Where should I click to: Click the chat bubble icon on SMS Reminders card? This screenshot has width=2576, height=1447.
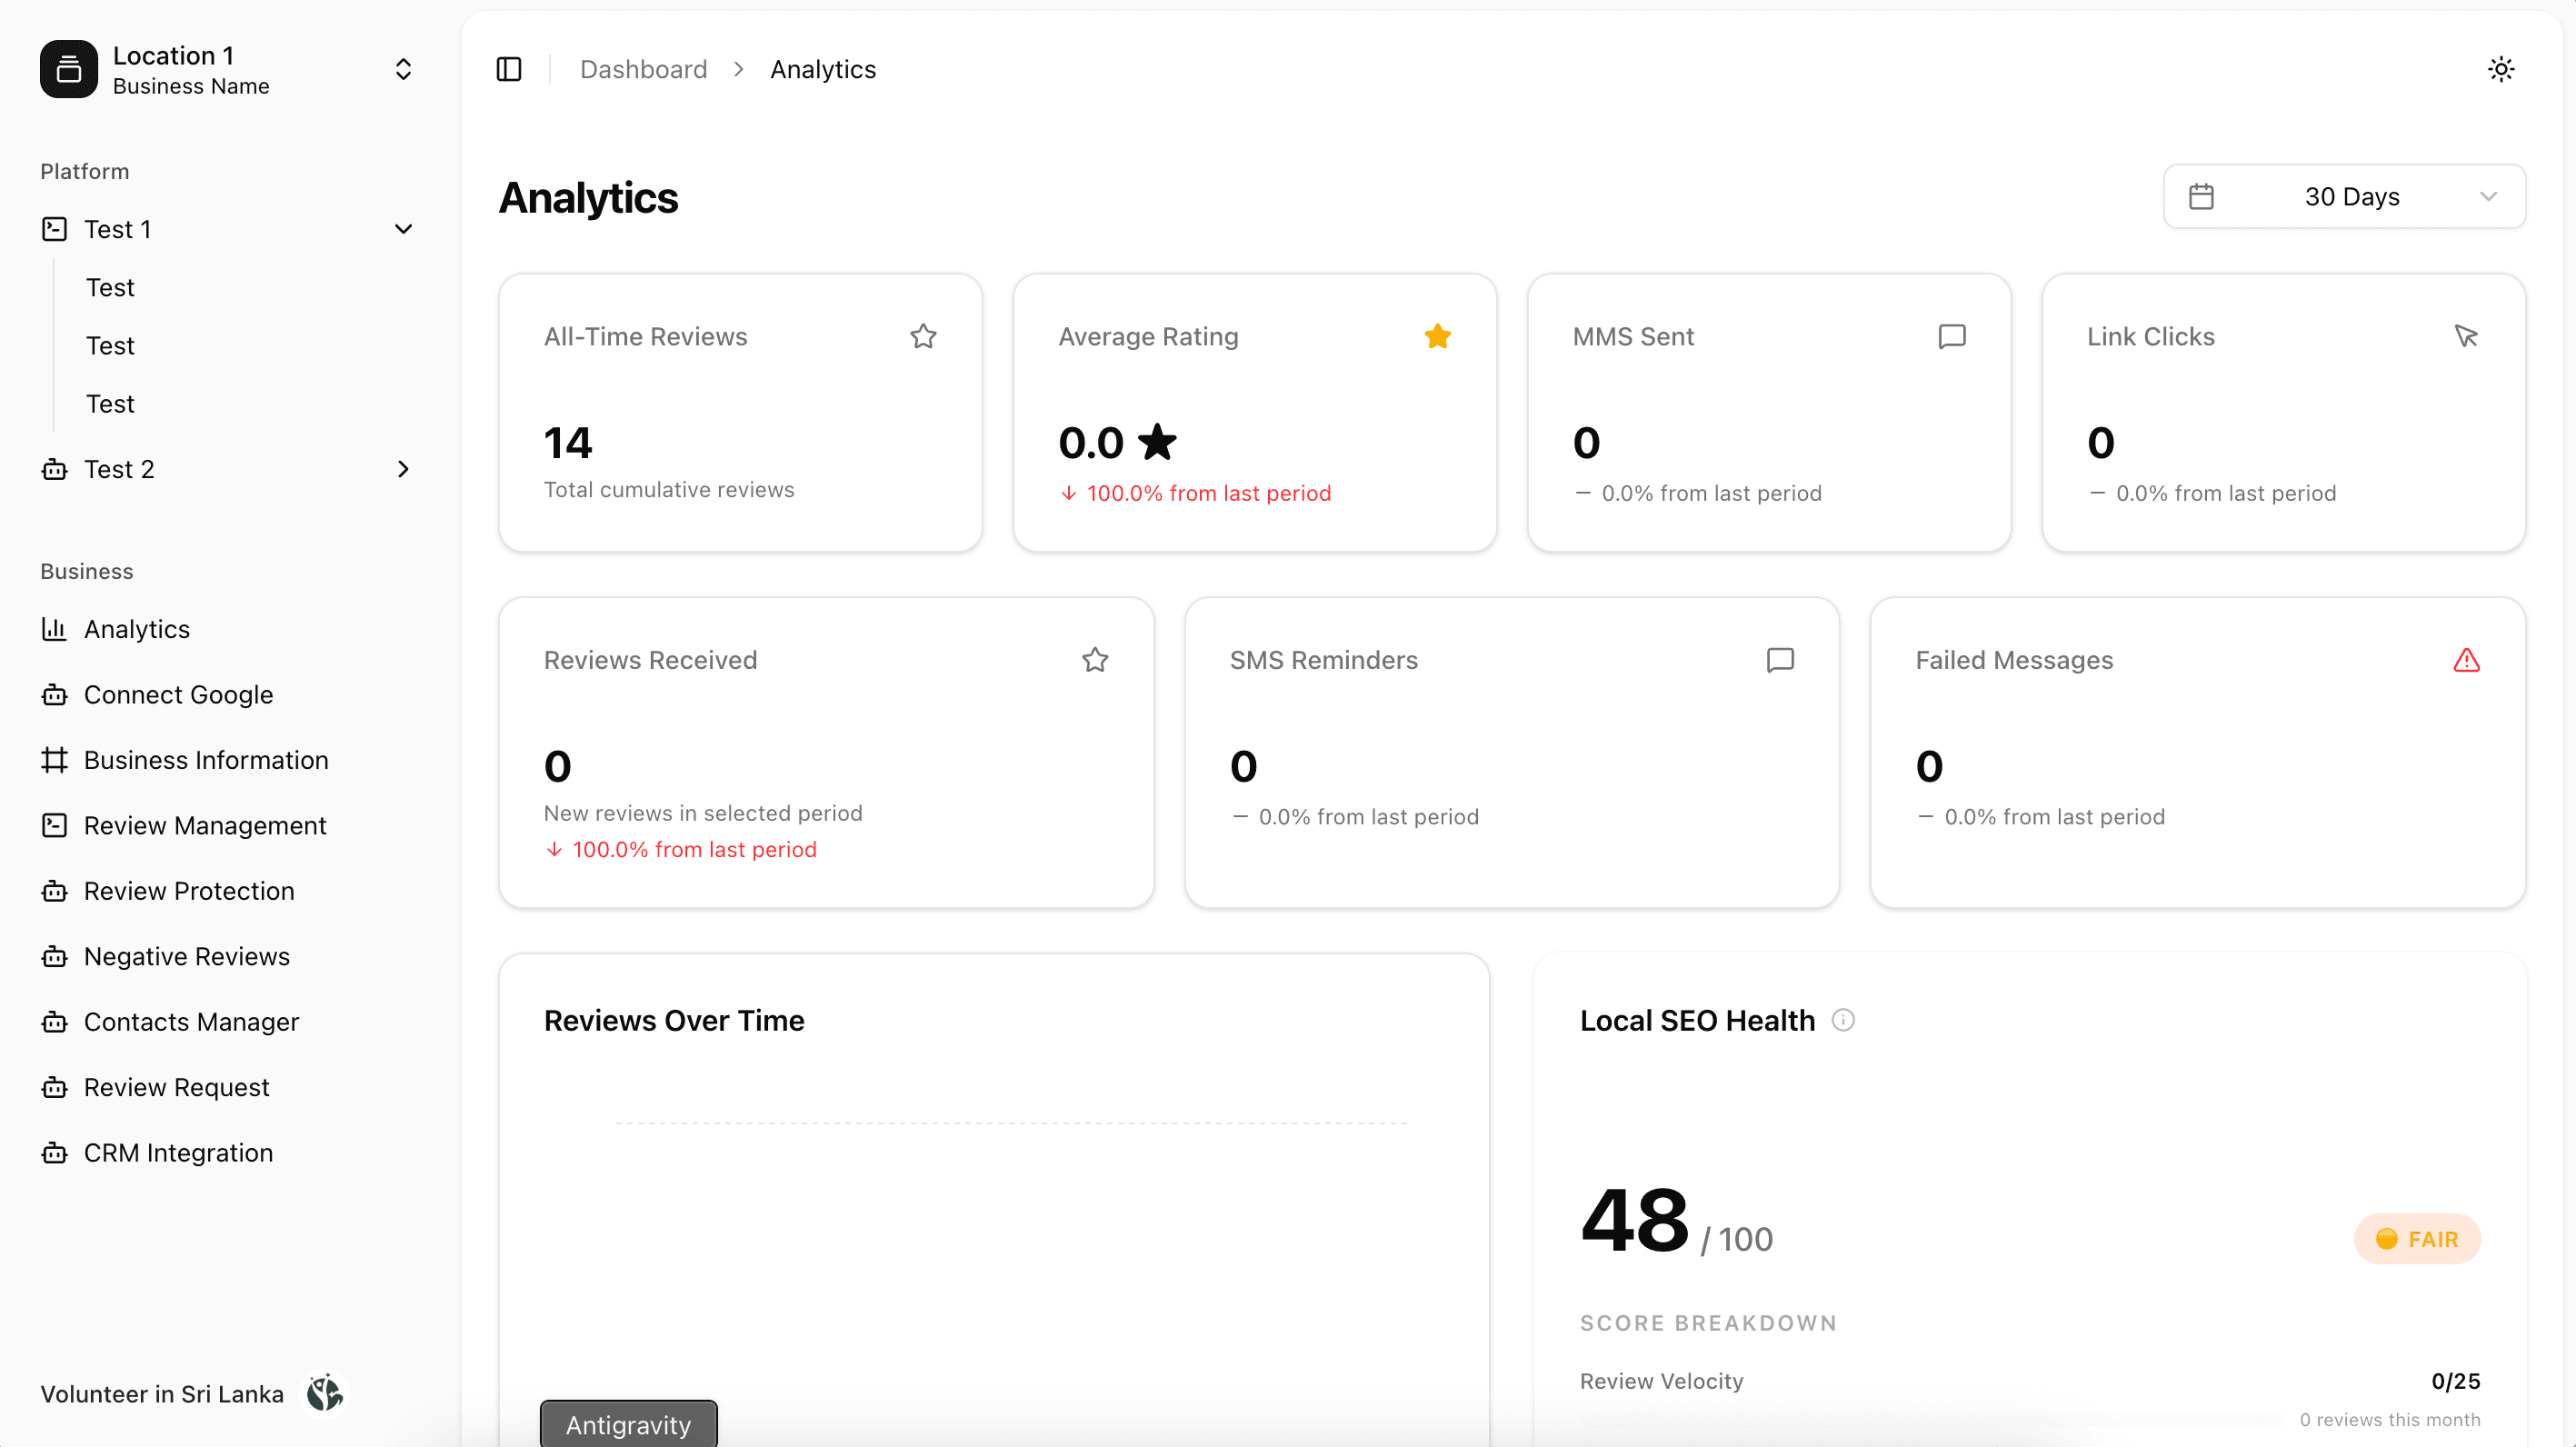click(x=1780, y=660)
